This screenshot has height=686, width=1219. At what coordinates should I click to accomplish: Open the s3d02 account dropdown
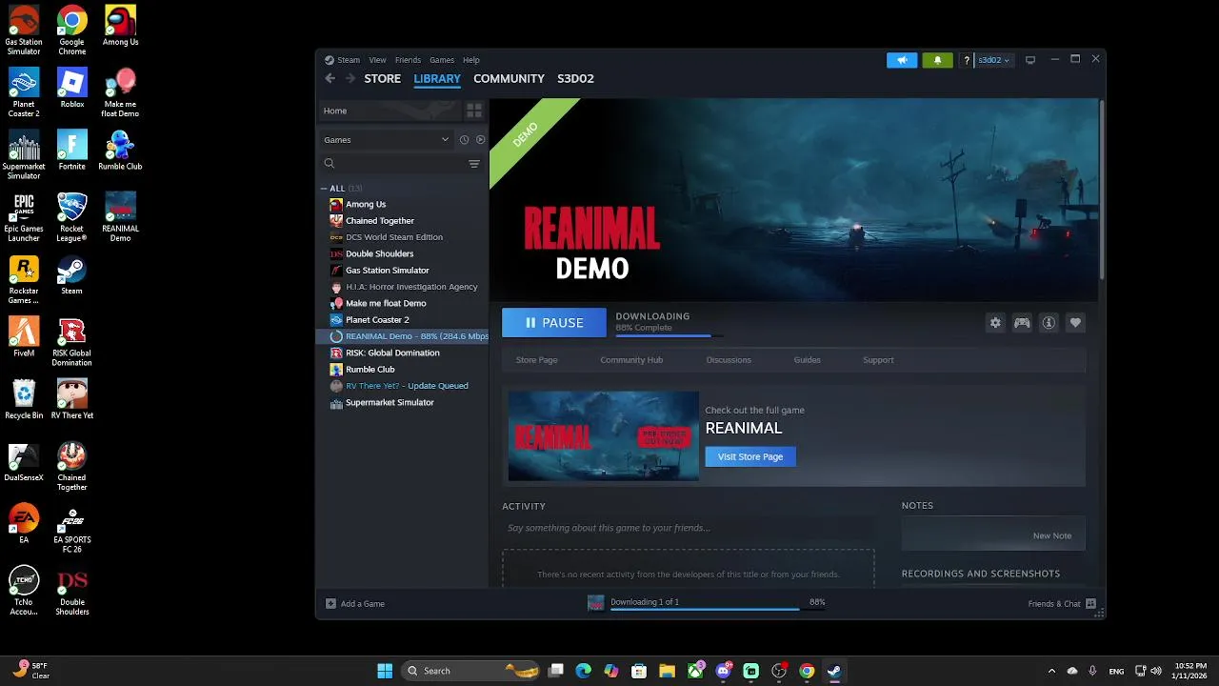click(x=994, y=60)
